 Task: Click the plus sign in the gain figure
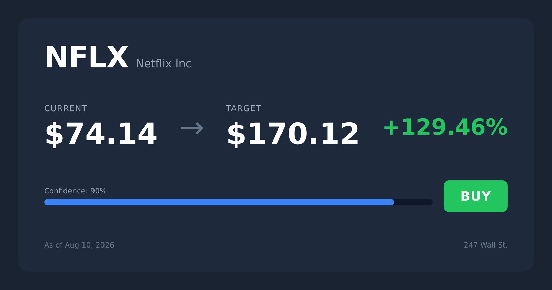391,128
